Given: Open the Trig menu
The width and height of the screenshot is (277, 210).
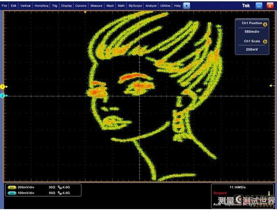Looking at the screenshot, I should click(55, 6).
